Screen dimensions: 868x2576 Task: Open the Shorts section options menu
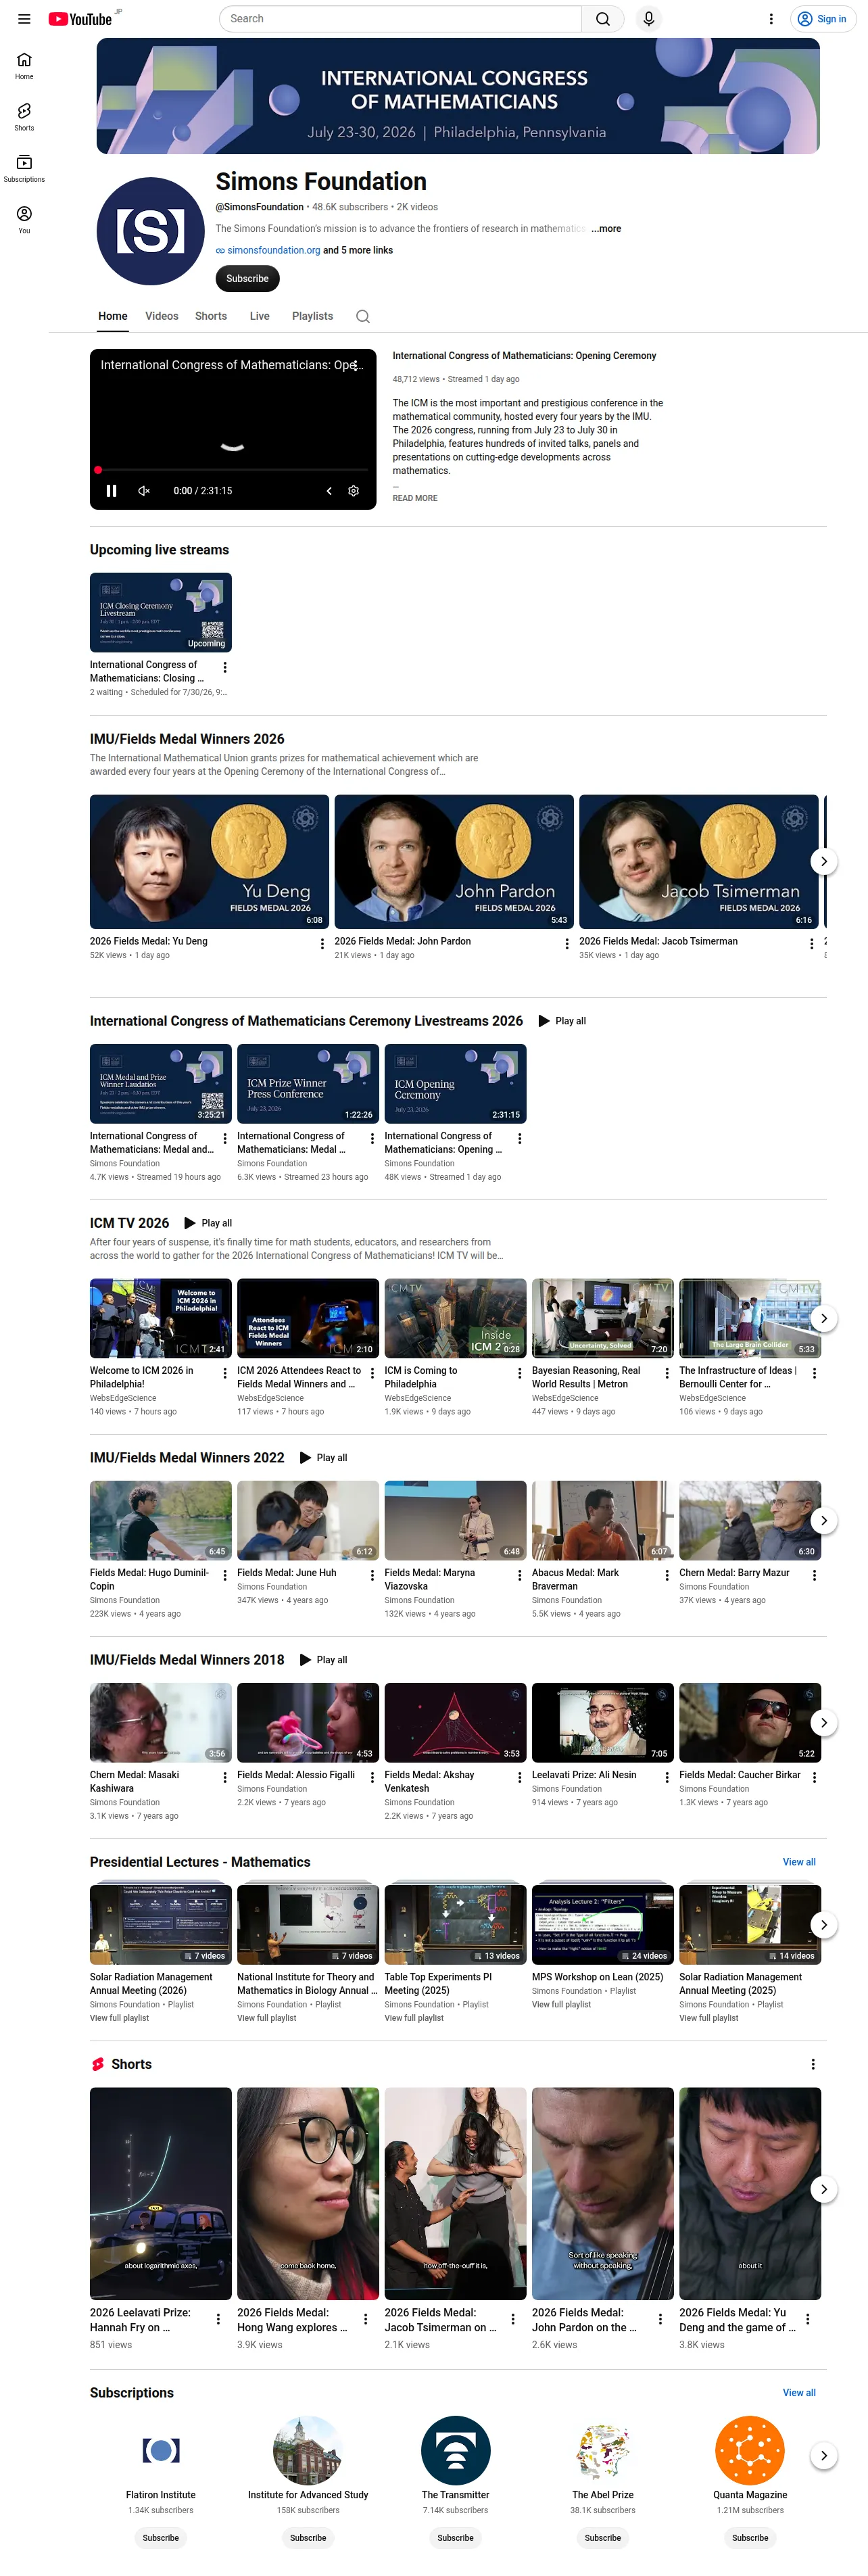pyautogui.click(x=813, y=2064)
